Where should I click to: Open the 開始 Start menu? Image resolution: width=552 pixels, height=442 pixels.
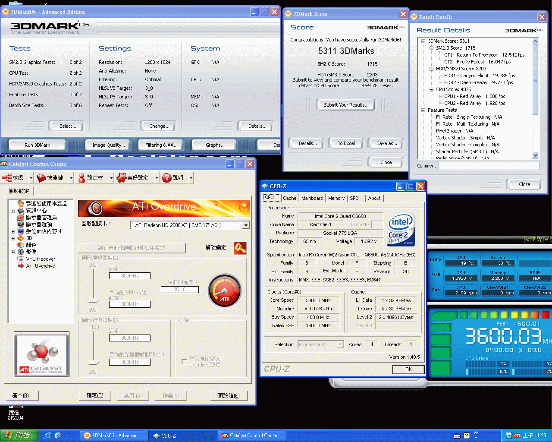click(x=19, y=436)
